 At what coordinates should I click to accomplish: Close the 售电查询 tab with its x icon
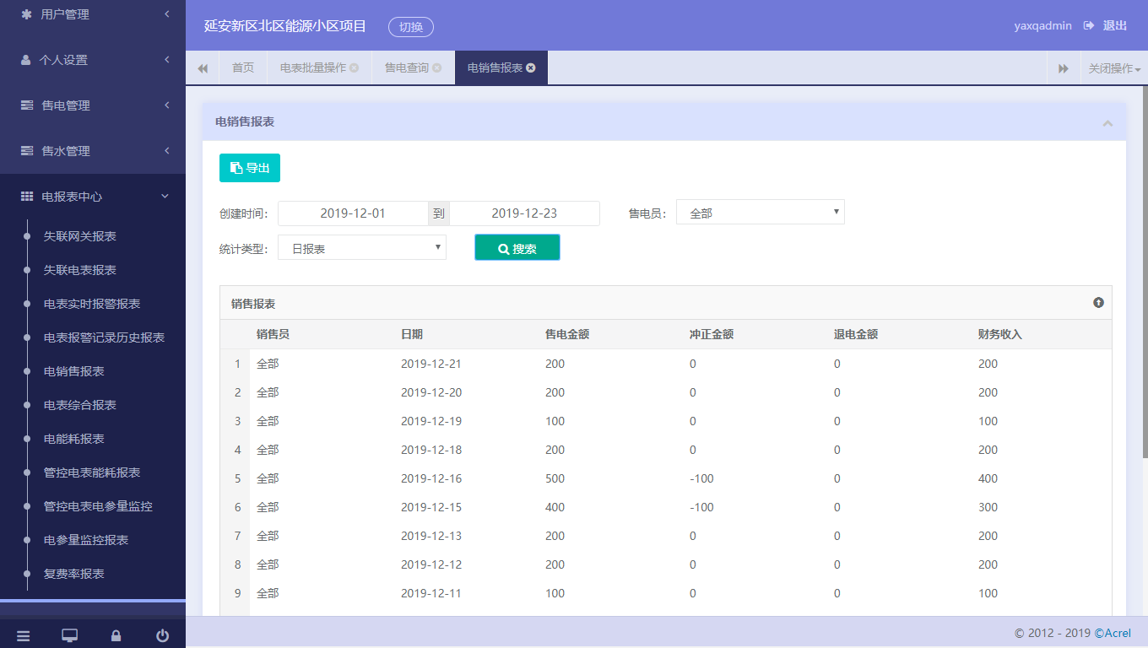(436, 67)
